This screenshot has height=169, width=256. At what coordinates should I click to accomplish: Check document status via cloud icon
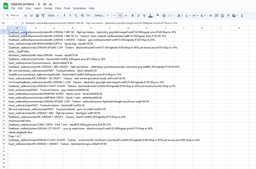pos(51,4)
